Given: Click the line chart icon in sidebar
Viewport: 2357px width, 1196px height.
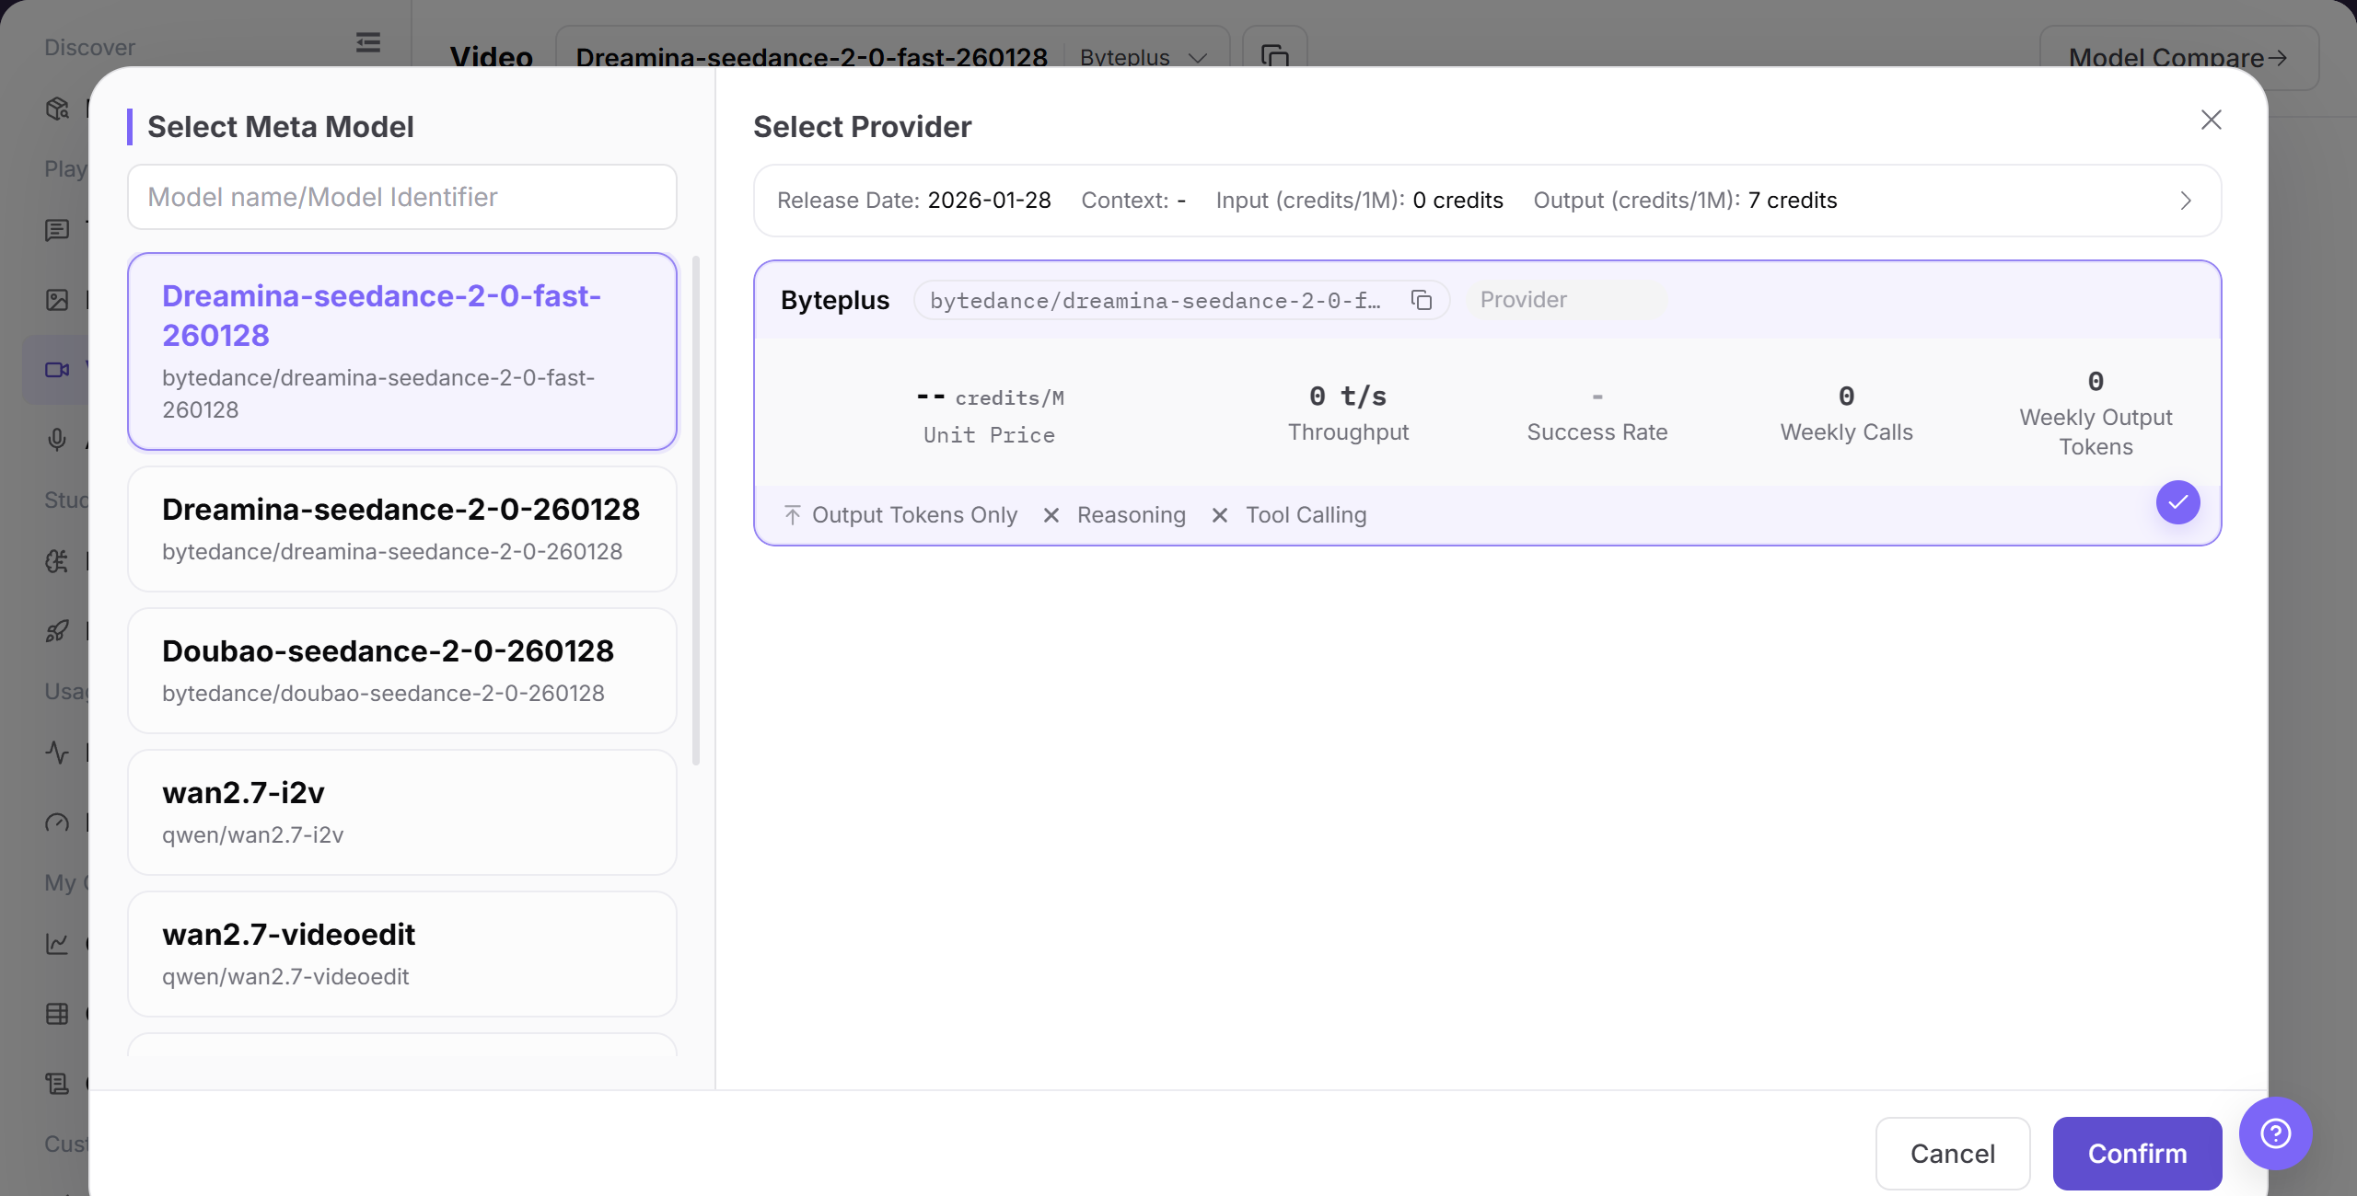Looking at the screenshot, I should pyautogui.click(x=57, y=944).
